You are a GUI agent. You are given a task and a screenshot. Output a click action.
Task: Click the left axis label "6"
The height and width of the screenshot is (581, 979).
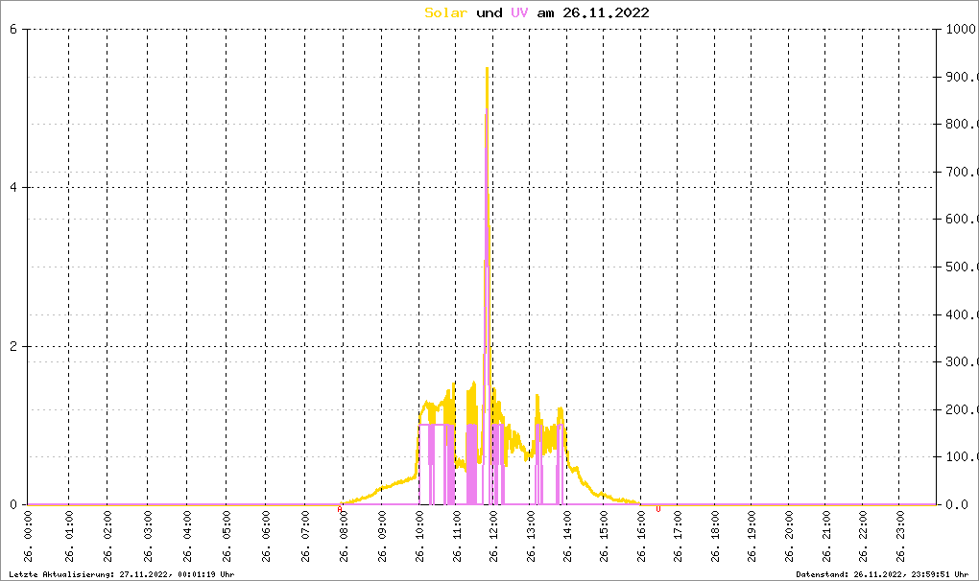(13, 29)
